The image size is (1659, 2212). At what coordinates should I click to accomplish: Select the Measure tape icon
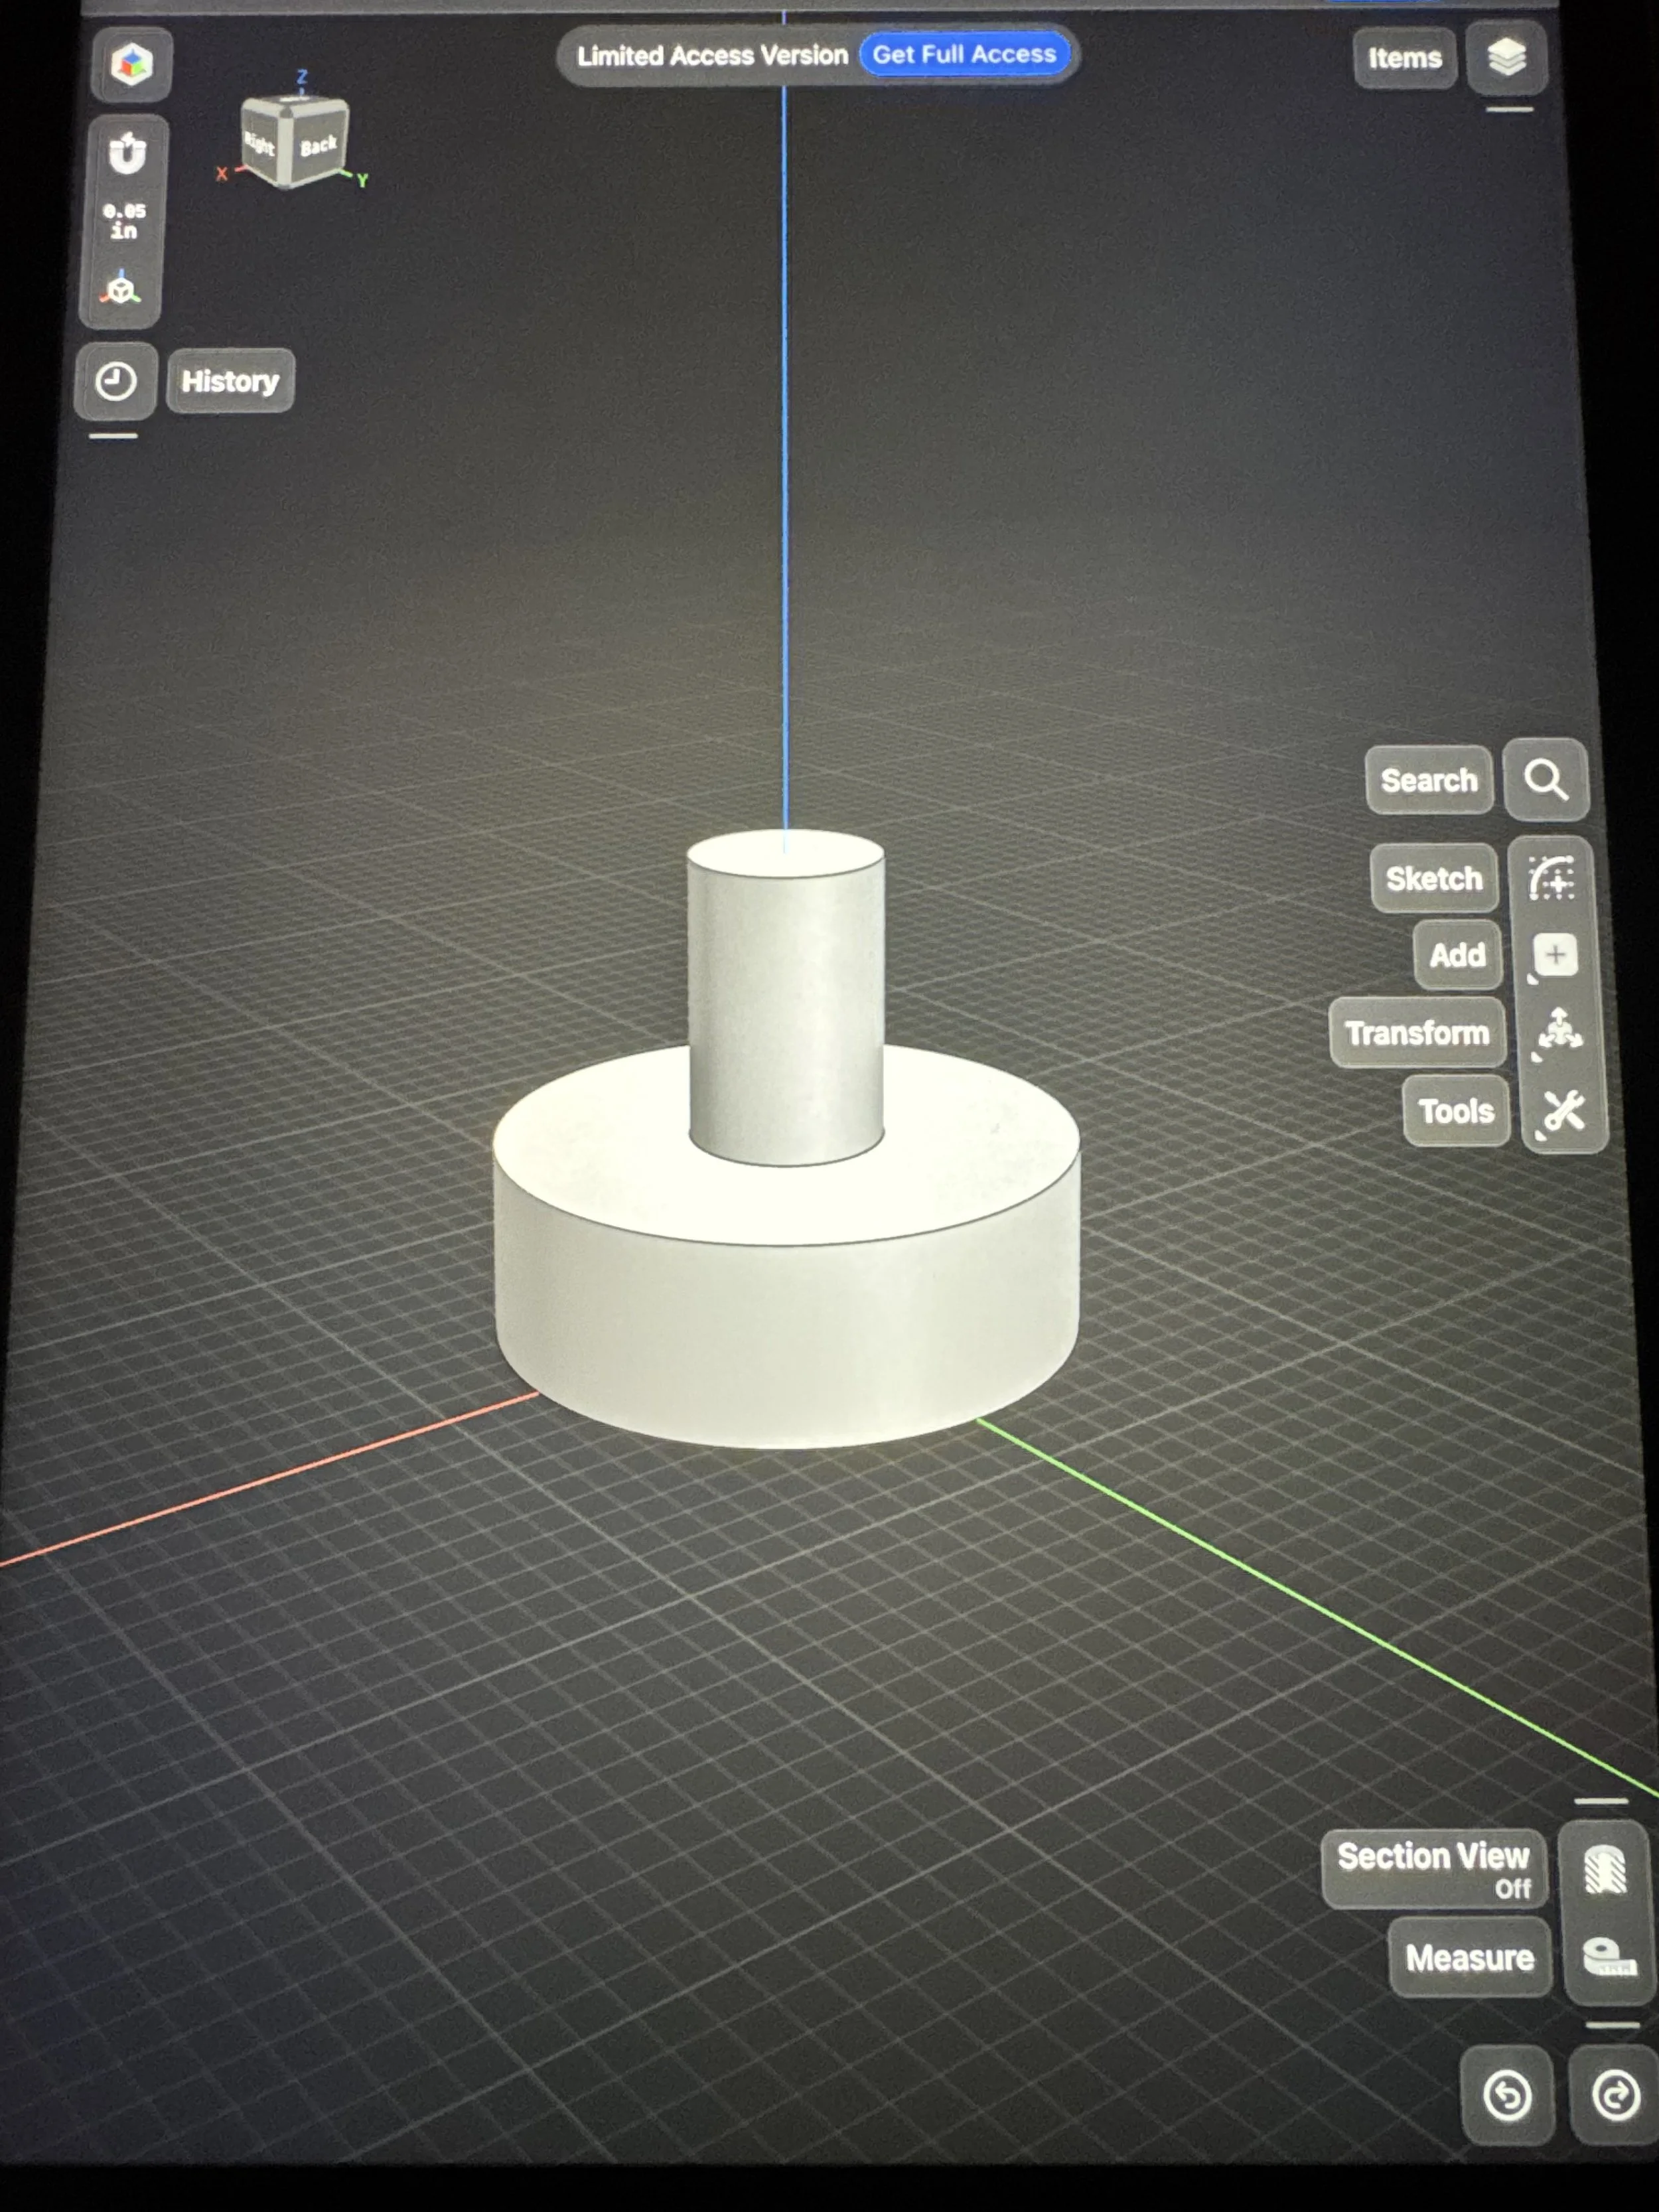(x=1608, y=1957)
